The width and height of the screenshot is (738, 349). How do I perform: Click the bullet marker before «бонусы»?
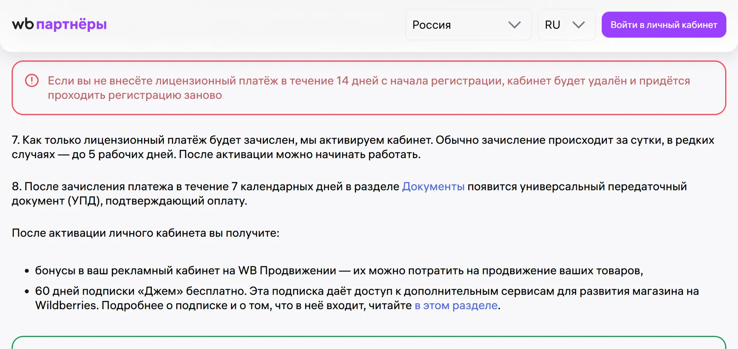(27, 271)
